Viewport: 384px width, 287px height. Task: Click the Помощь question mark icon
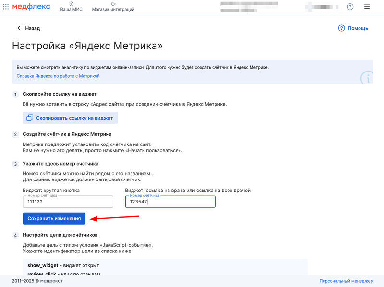341,28
